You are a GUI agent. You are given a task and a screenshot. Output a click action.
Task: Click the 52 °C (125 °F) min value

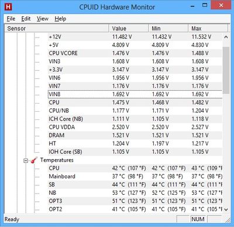click(168, 193)
